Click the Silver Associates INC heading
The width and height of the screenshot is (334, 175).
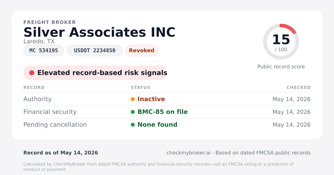point(99,32)
